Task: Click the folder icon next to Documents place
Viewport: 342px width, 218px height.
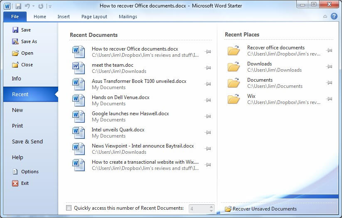Action: pyautogui.click(x=234, y=82)
